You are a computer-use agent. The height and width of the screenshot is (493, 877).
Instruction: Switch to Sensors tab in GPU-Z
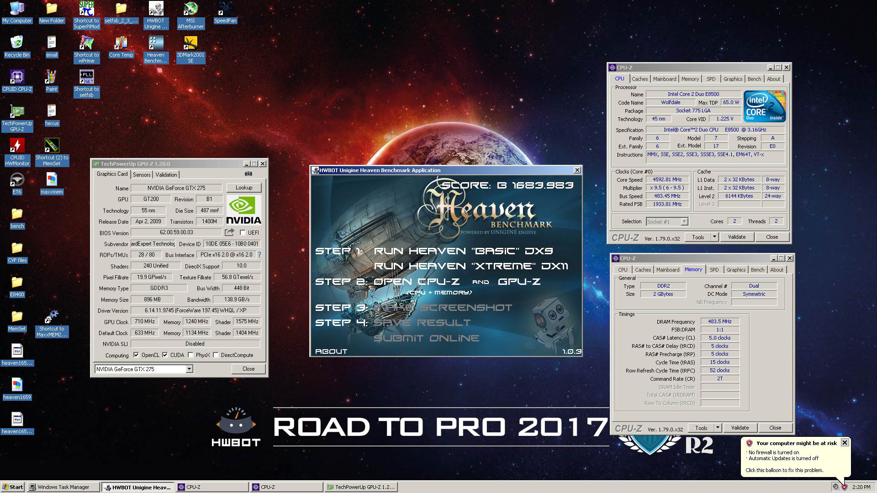[x=142, y=174]
